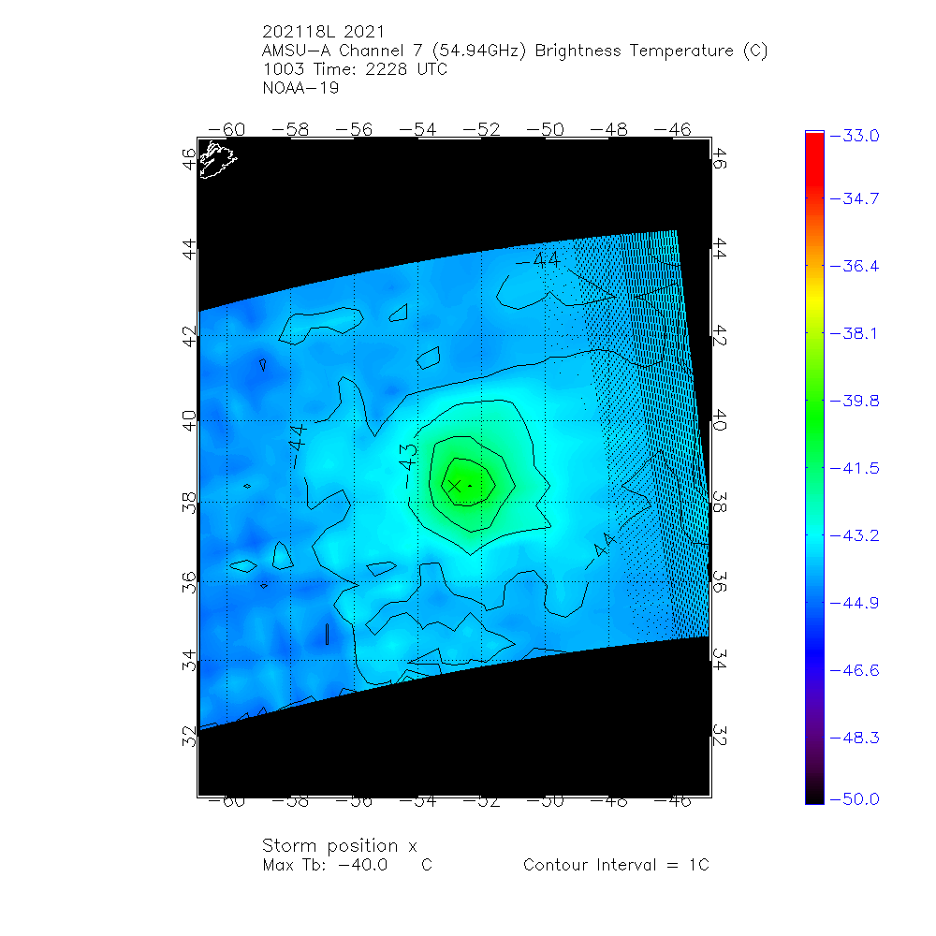The height and width of the screenshot is (936, 936).
Task: Click the '46' latitude label on the right axis
Action: [x=720, y=159]
